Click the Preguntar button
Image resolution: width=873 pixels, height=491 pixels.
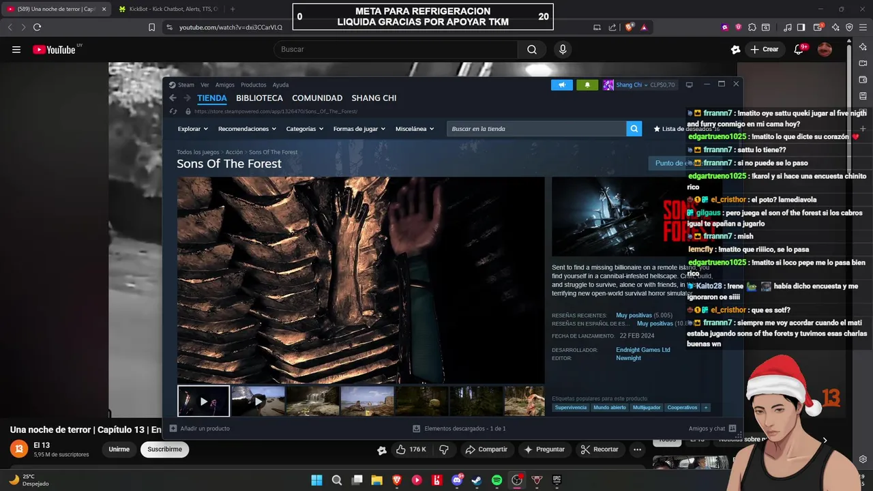[x=544, y=449]
